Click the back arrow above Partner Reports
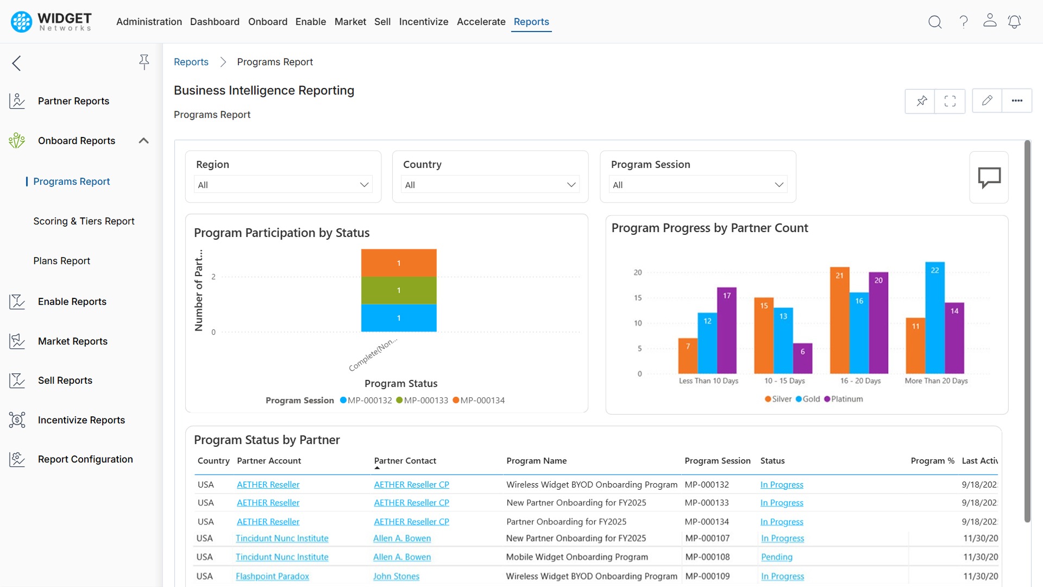Image resolution: width=1043 pixels, height=587 pixels. tap(16, 63)
